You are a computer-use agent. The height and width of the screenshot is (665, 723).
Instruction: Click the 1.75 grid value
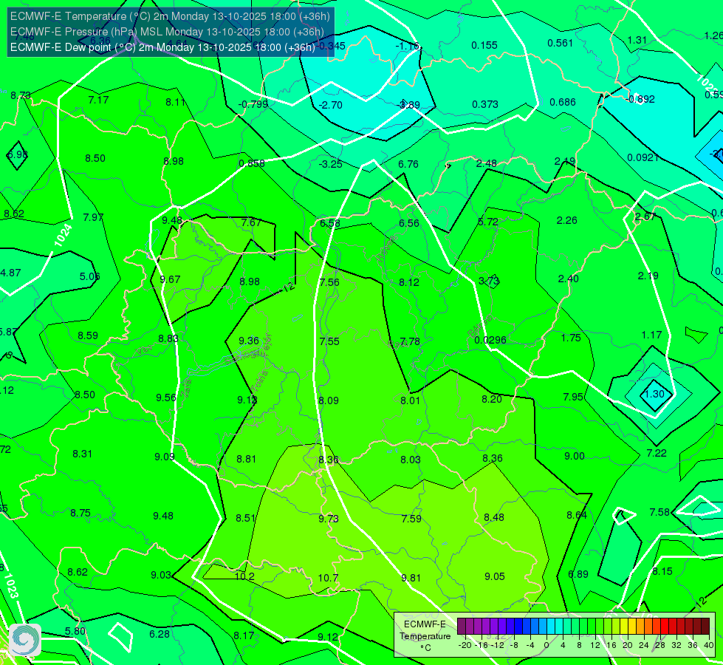click(x=571, y=338)
